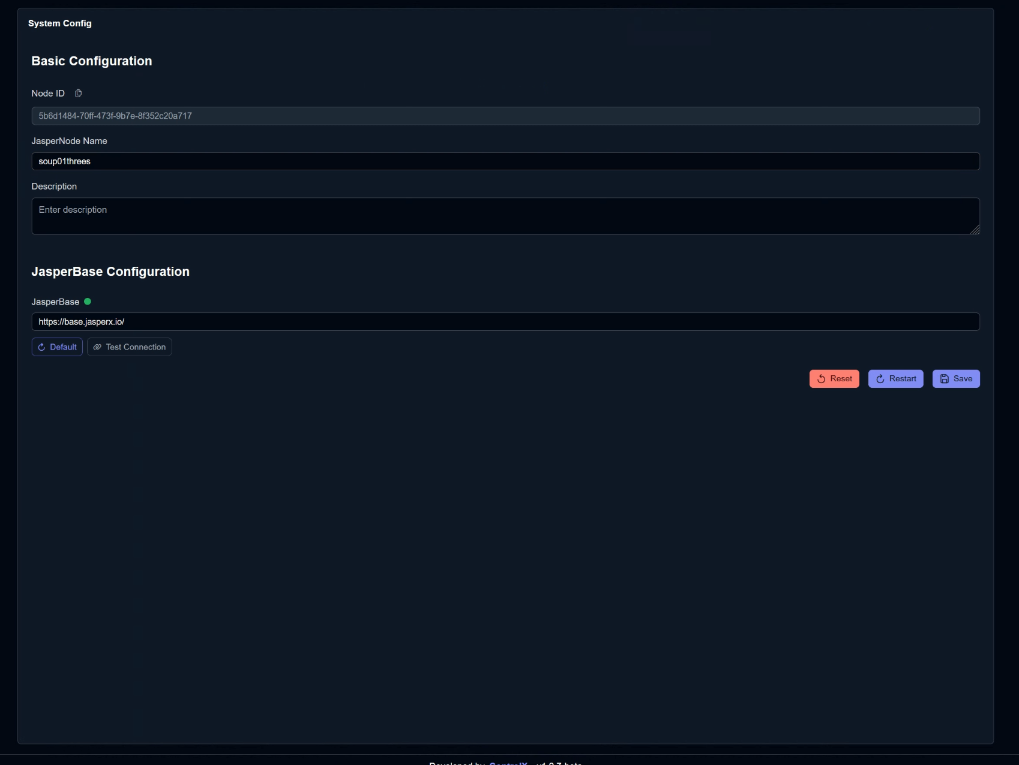Copy the Node ID using the copy icon

coord(78,94)
